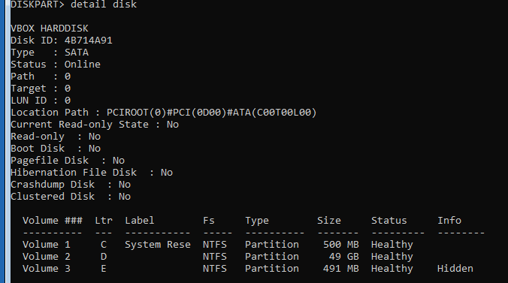This screenshot has height=283, width=508.
Task: Click the 'Pagefile Disk : No' line
Action: (68, 161)
